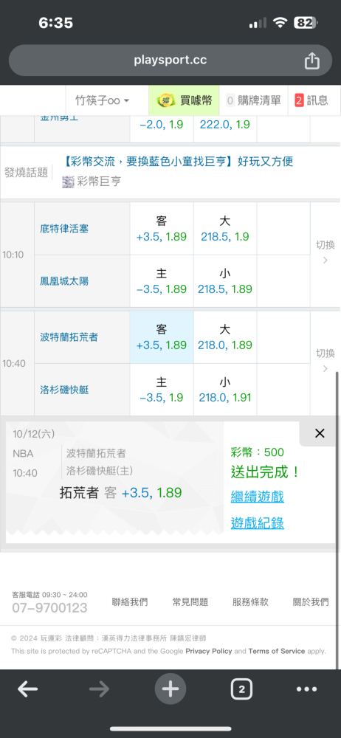
Task: Toggle the selected 客 +3.5 拓荒者 pick
Action: [162, 337]
